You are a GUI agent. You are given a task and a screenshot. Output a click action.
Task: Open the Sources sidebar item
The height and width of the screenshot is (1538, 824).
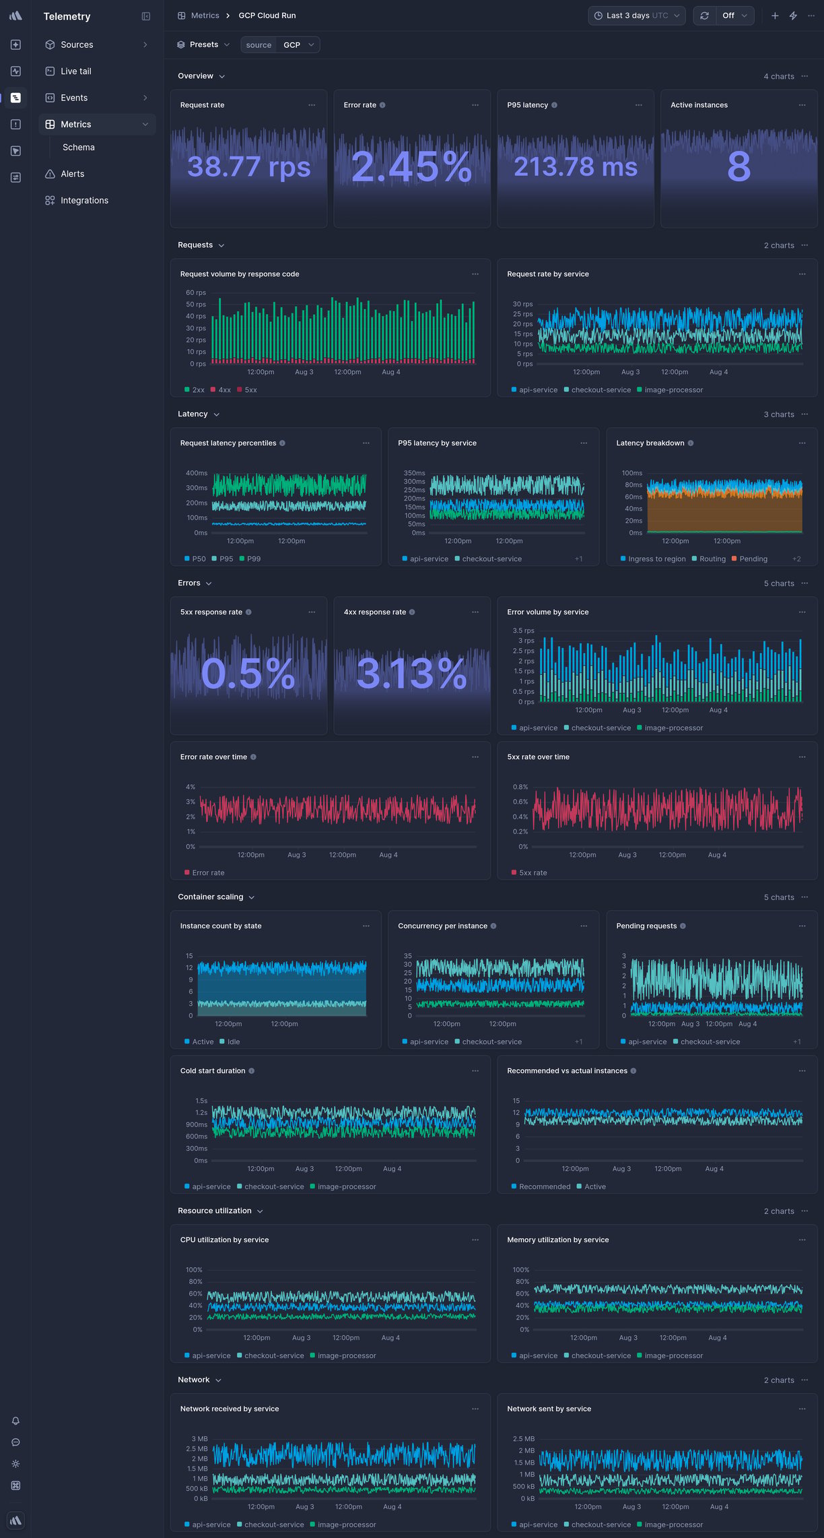point(97,44)
